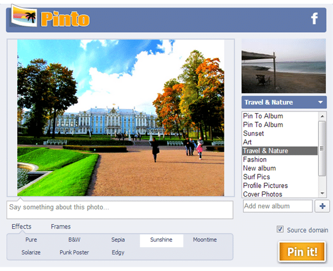Choose the Punk Poster effect
This screenshot has height=271, width=333.
74,253
